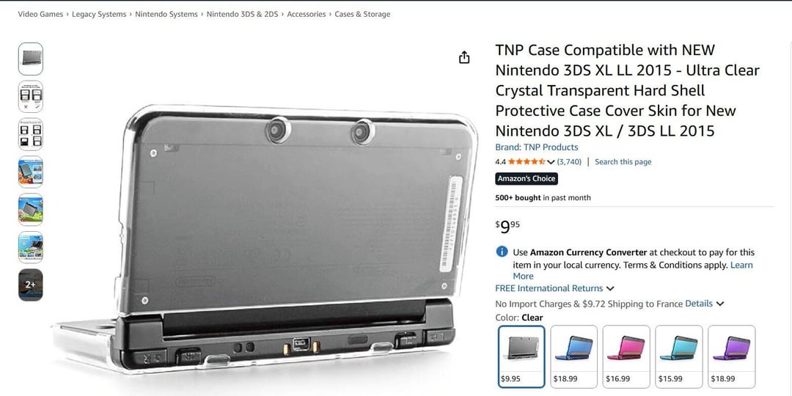
Task: Click the Search this page link
Action: [623, 161]
